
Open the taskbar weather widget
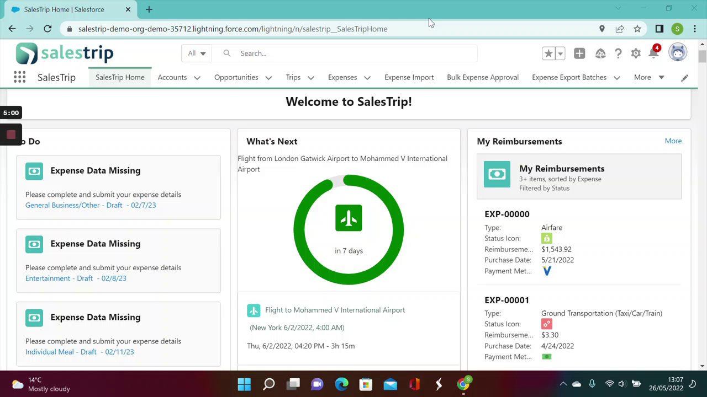[x=41, y=384]
